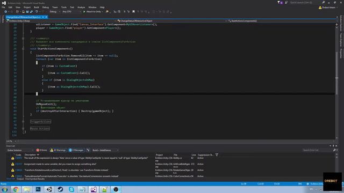
Task: Open File Explorer from the taskbar
Action: click(27, 189)
